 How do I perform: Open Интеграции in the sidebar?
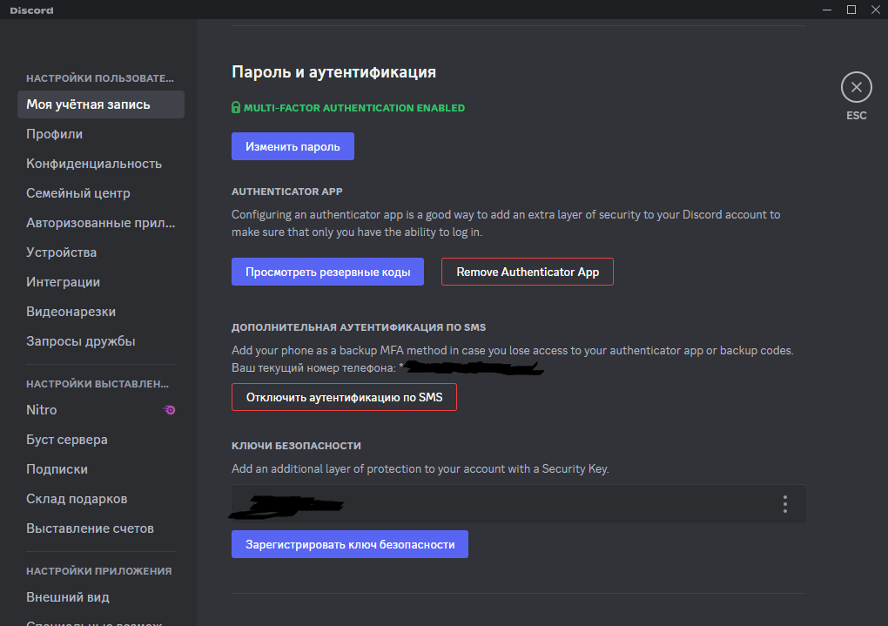click(64, 282)
